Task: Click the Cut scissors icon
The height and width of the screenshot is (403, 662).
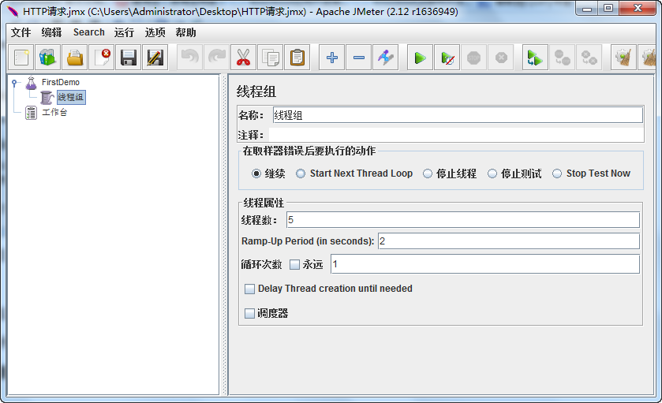Action: 243,58
